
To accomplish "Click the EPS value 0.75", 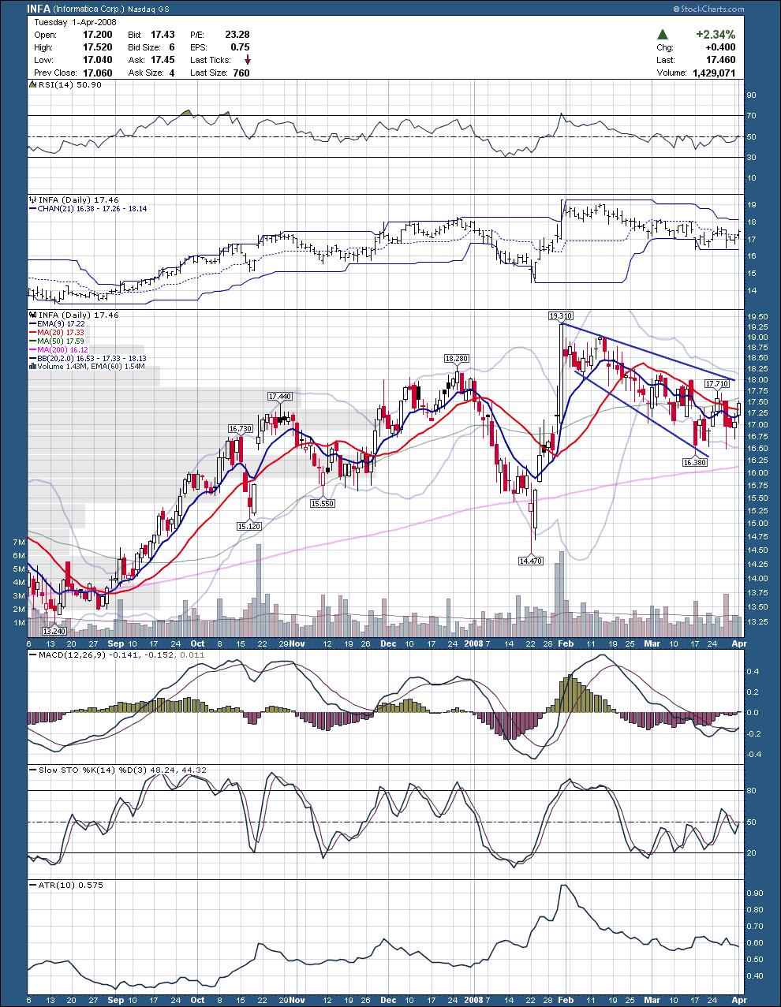I will coord(240,47).
